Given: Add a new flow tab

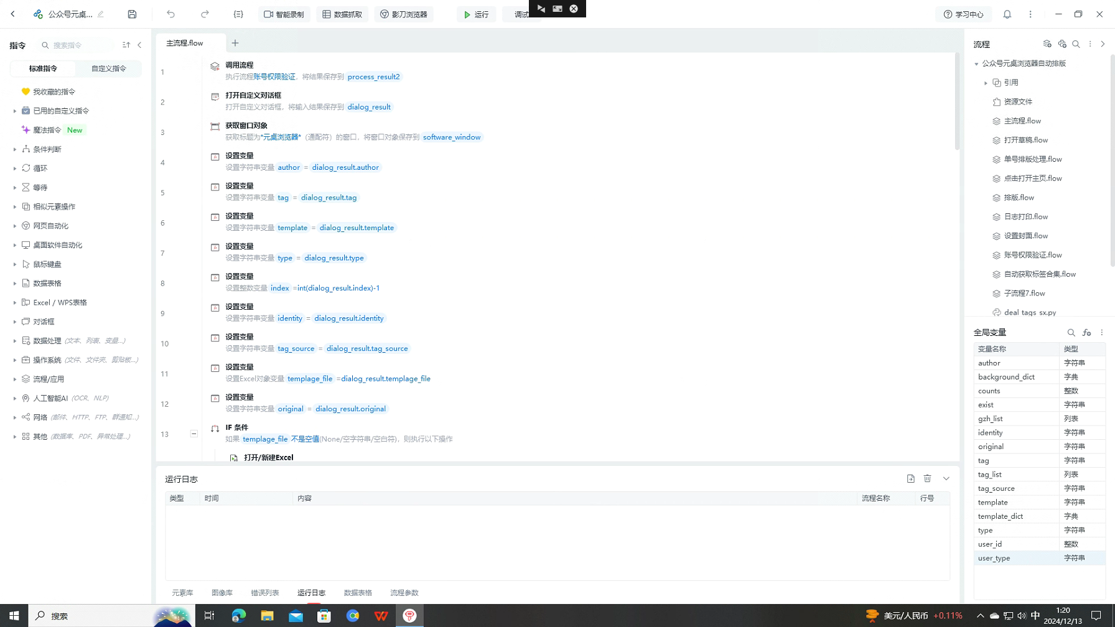Looking at the screenshot, I should click(235, 43).
